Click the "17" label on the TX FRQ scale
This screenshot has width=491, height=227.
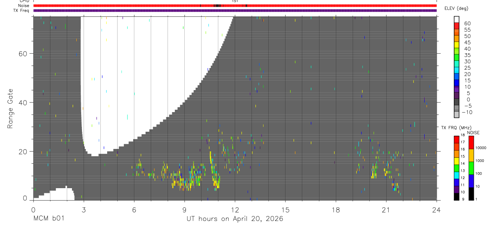coord(463,142)
